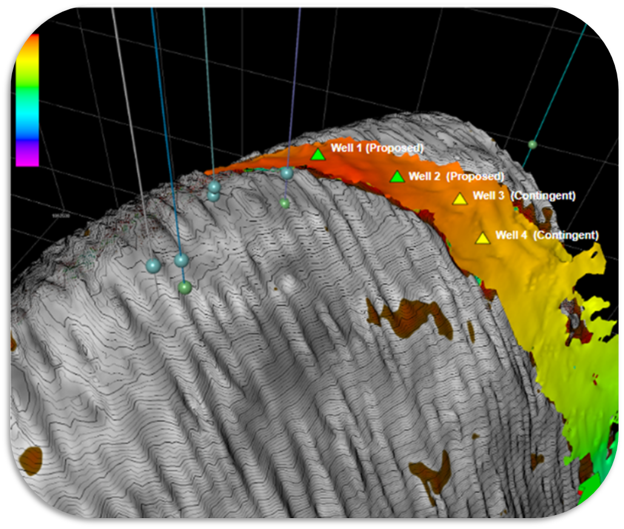624x529 pixels.
Task: Click the yellow triangle marker for Well 3
Action: tap(460, 199)
